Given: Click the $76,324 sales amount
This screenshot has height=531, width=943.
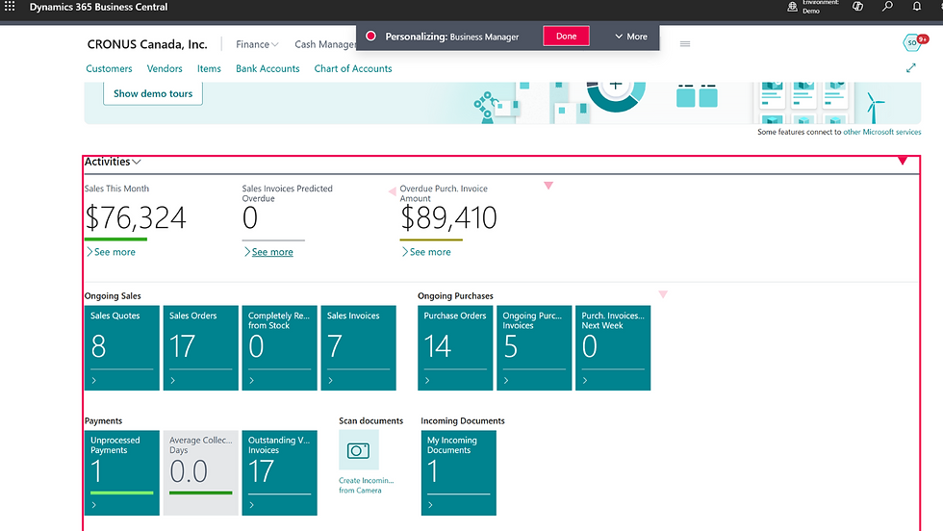Looking at the screenshot, I should [x=136, y=217].
